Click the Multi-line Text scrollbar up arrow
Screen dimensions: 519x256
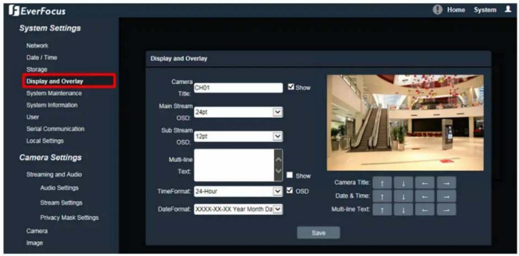pyautogui.click(x=278, y=159)
